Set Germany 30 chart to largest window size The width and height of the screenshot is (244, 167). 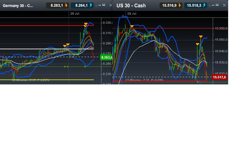pyautogui.click(x=104, y=5)
